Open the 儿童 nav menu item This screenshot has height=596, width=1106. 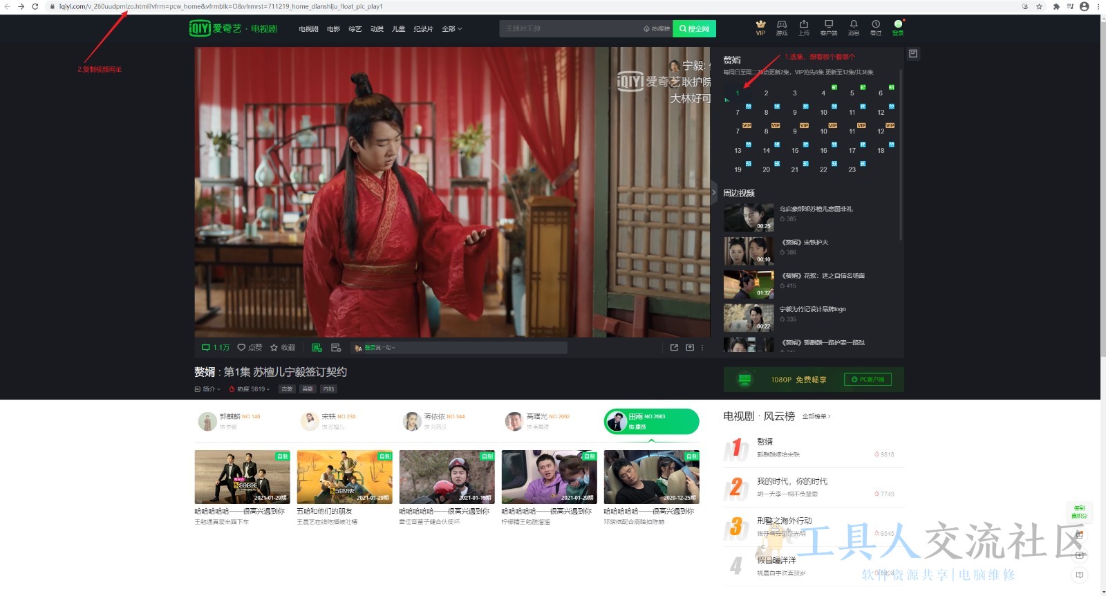click(399, 29)
